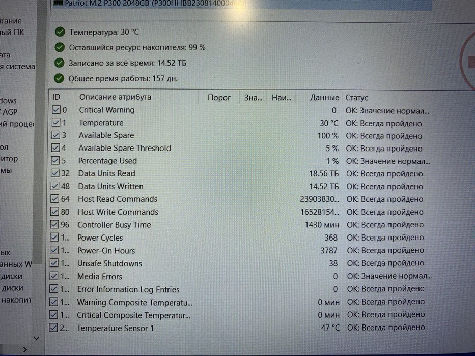
Task: Click the Unsafe Shutdowns value 38
Action: point(333,263)
